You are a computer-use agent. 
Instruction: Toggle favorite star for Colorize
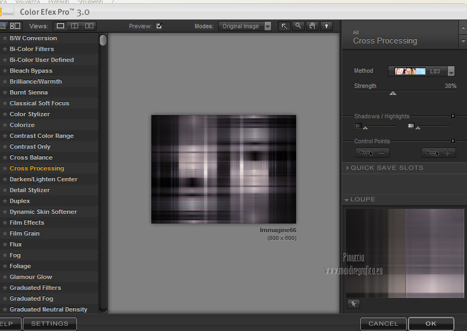(x=4, y=125)
